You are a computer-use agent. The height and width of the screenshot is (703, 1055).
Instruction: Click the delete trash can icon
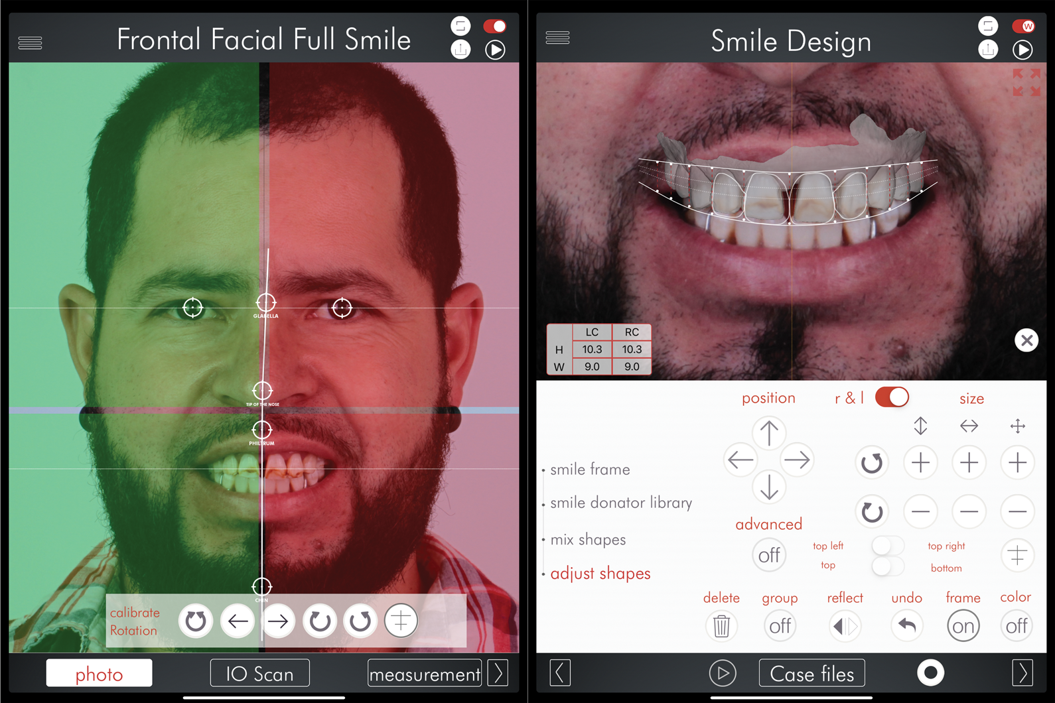coord(721,625)
